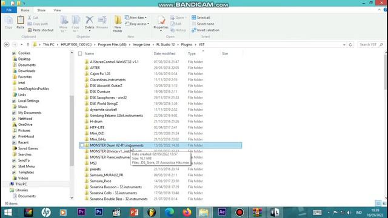Switch to the Share ribbon tab
Image resolution: width=388 pixels, height=218 pixels.
coord(41,10)
